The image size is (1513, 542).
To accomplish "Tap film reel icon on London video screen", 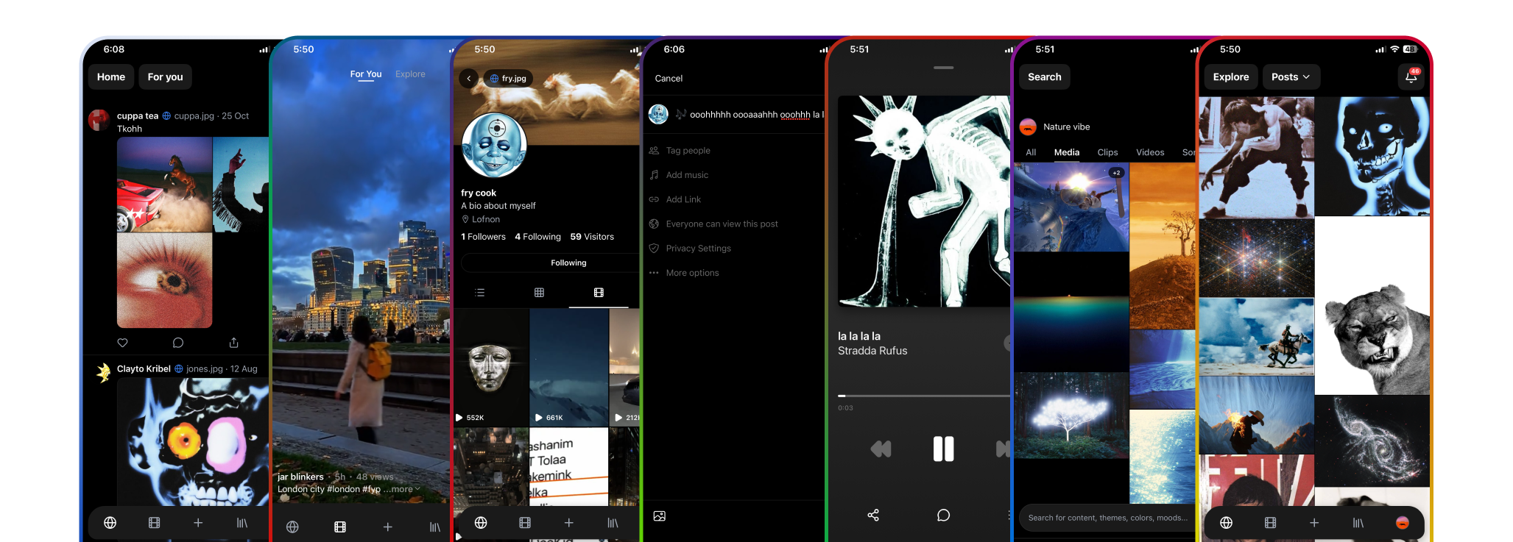I will point(340,527).
